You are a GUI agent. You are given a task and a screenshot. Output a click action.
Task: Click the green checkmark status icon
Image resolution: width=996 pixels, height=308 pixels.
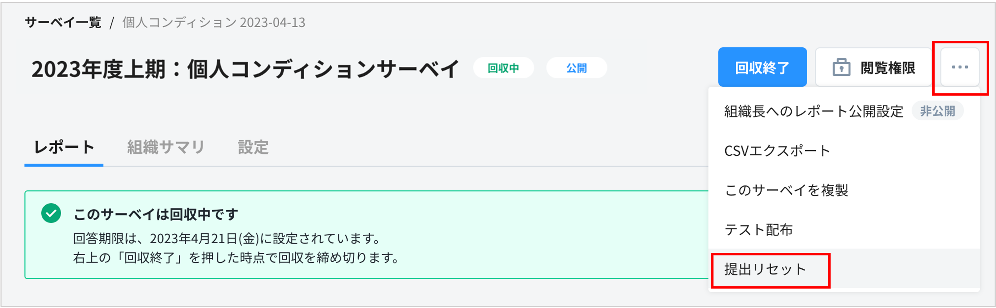pyautogui.click(x=51, y=213)
